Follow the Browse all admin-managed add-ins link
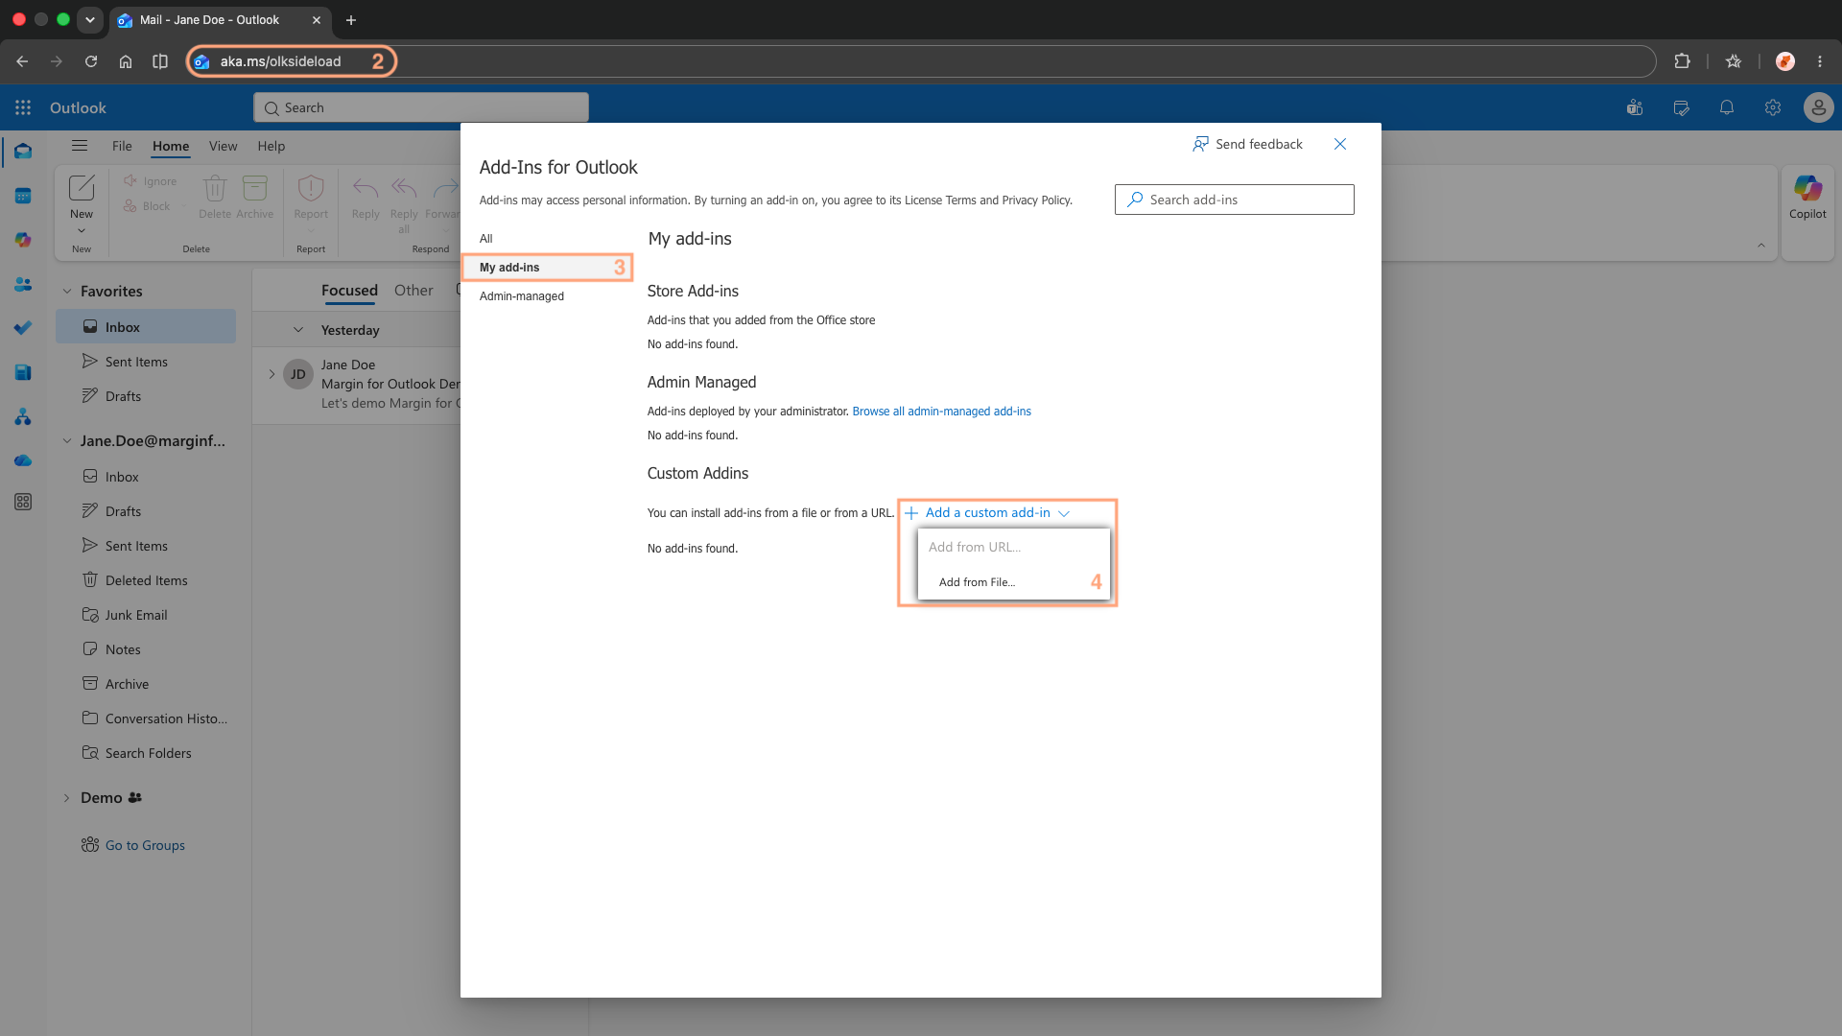Image resolution: width=1842 pixels, height=1036 pixels. [941, 412]
